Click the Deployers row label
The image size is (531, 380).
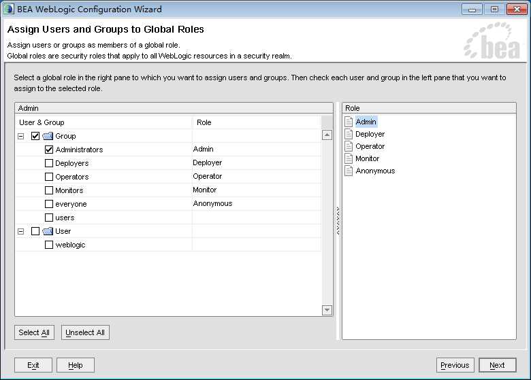coord(72,163)
